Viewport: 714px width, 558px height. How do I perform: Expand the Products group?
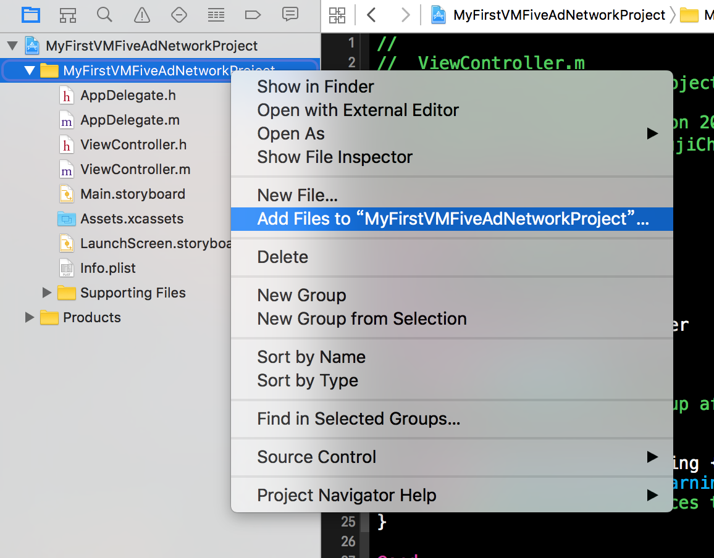click(x=30, y=317)
